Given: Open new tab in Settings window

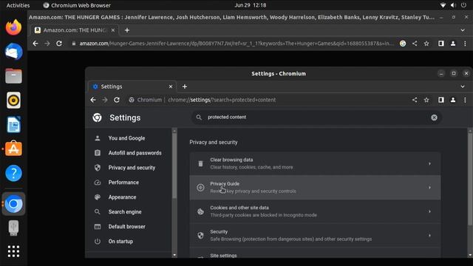Looking at the screenshot, I should (x=185, y=86).
